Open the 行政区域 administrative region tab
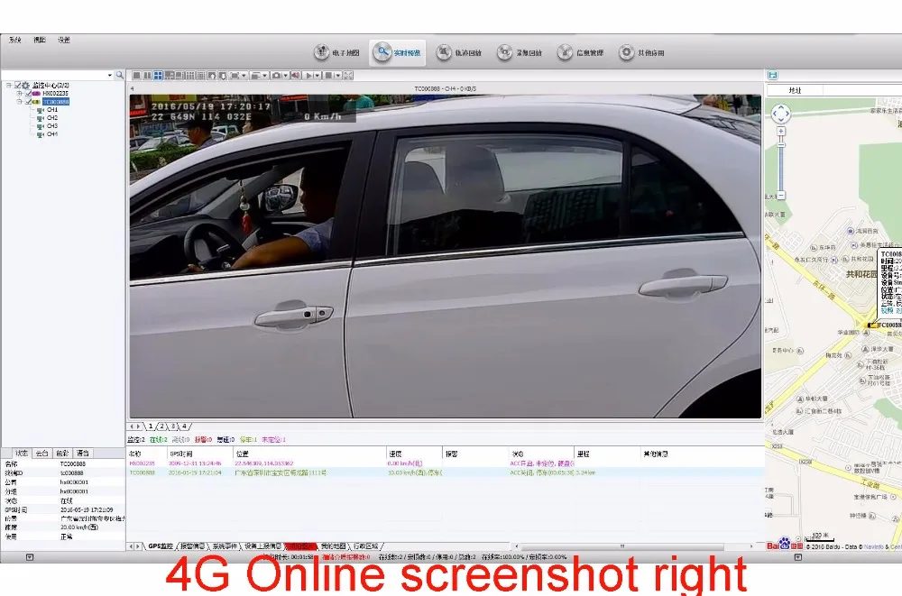The image size is (902, 596). 365,546
